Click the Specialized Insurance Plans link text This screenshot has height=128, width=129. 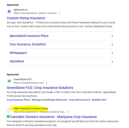click(x=29, y=36)
